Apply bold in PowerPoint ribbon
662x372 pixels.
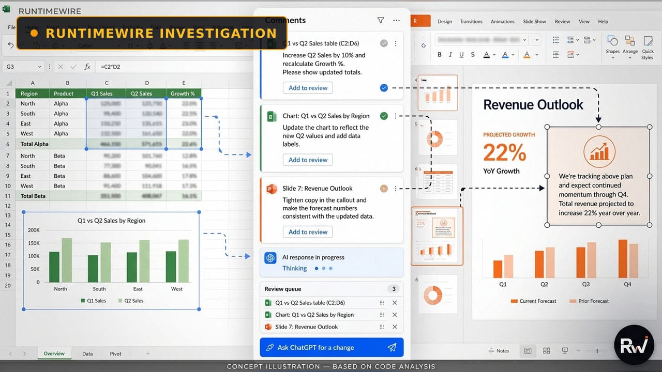click(x=440, y=55)
